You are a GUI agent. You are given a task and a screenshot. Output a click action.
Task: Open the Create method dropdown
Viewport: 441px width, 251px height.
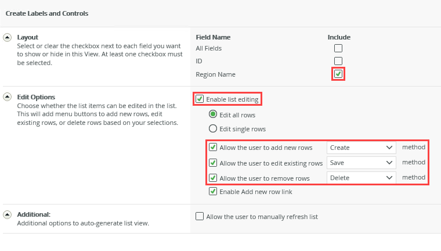tap(361, 148)
